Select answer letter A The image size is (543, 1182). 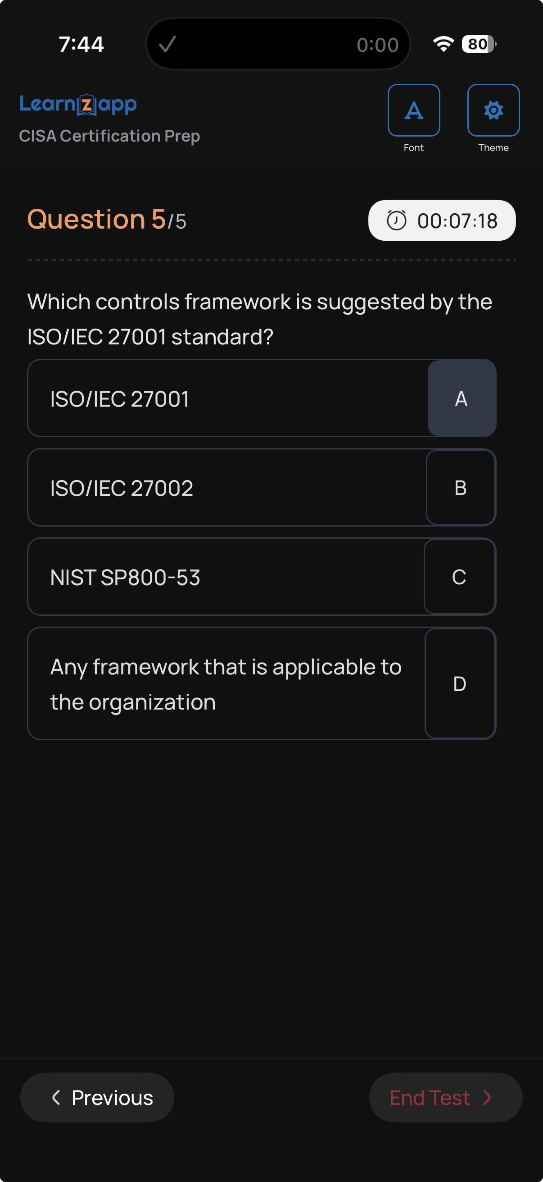461,399
